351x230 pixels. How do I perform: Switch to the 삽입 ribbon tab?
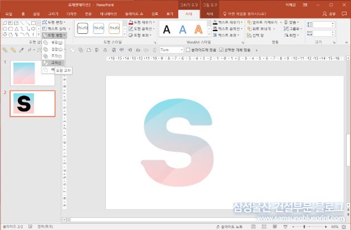pos(36,14)
